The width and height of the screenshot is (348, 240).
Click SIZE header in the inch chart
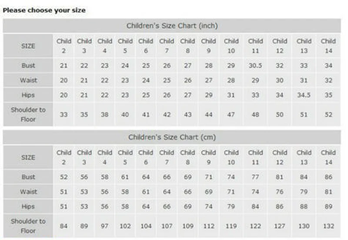coord(28,46)
